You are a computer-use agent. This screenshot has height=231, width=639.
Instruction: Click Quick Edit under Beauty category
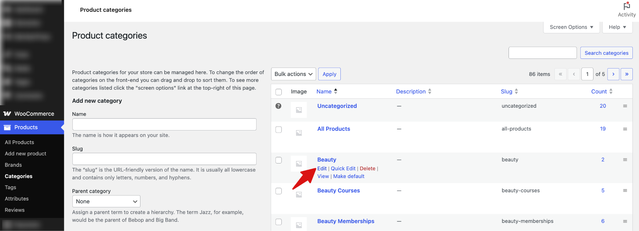(x=343, y=168)
